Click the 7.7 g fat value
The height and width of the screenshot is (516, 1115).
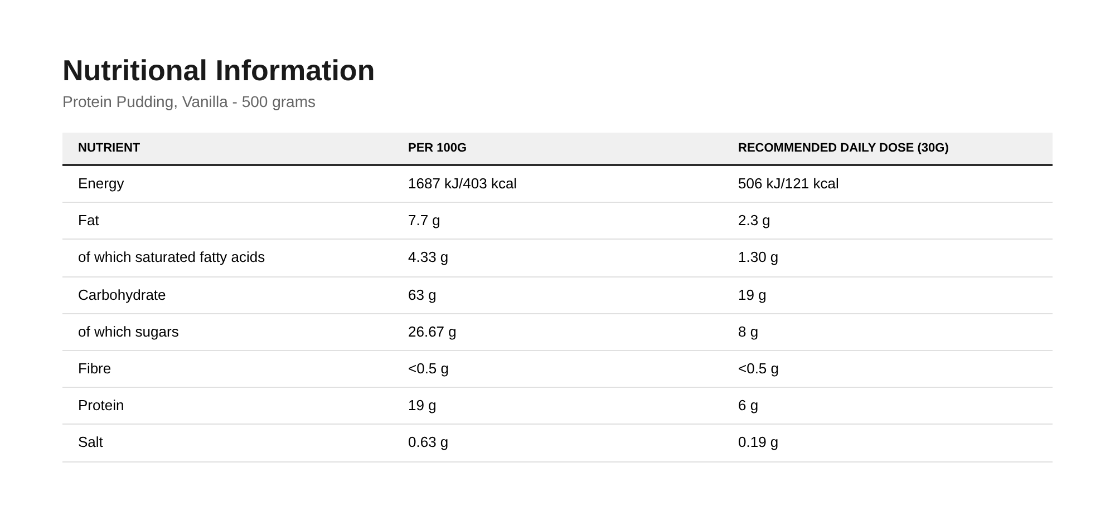pos(424,221)
